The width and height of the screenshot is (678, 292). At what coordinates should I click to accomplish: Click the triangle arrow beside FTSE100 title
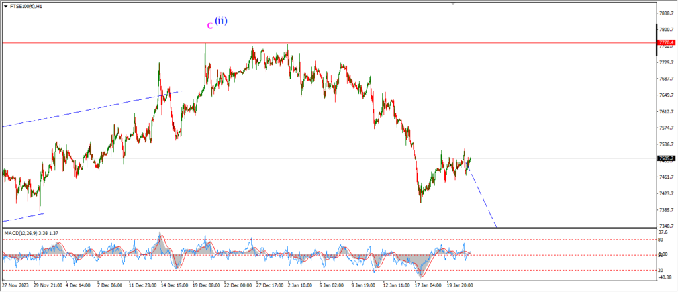tap(5, 6)
